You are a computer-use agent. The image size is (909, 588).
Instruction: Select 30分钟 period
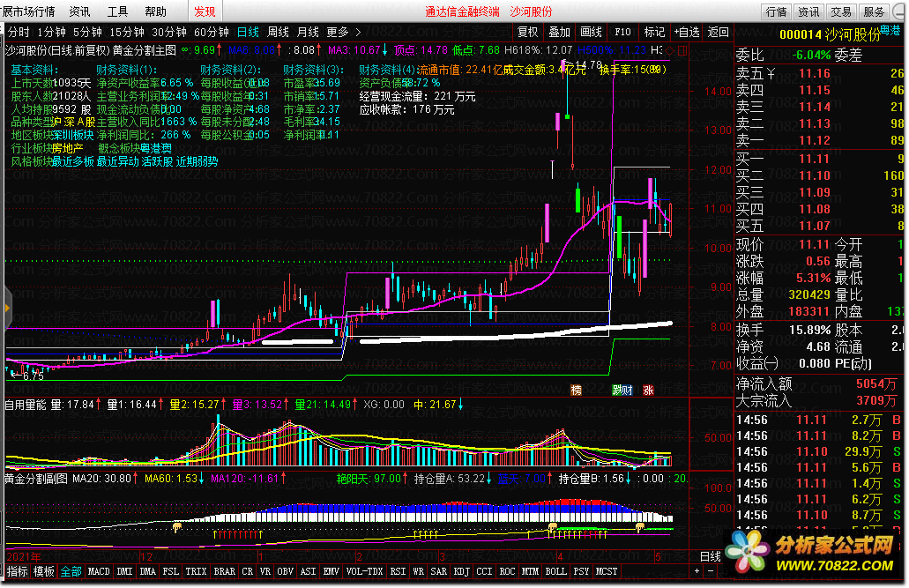[168, 32]
